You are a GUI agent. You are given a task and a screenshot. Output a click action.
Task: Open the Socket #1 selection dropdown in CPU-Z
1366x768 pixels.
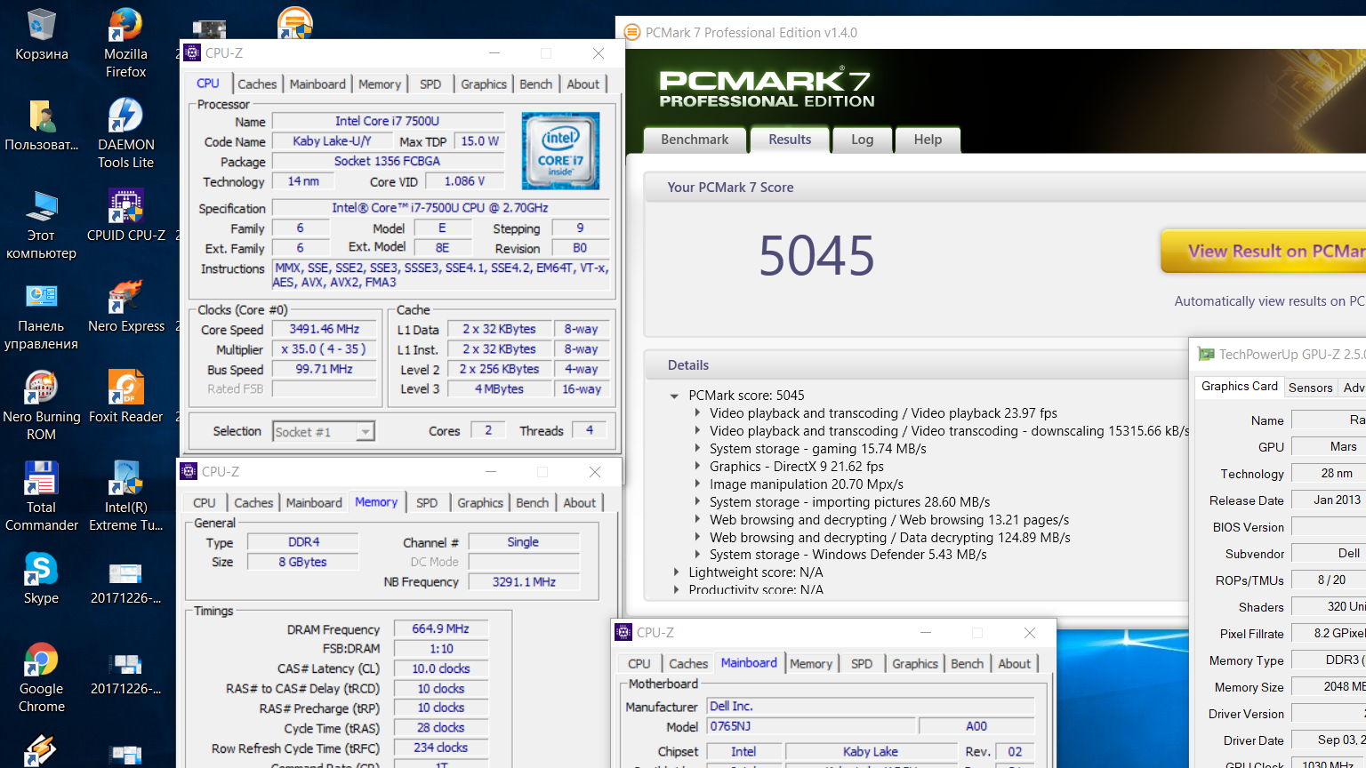point(324,431)
